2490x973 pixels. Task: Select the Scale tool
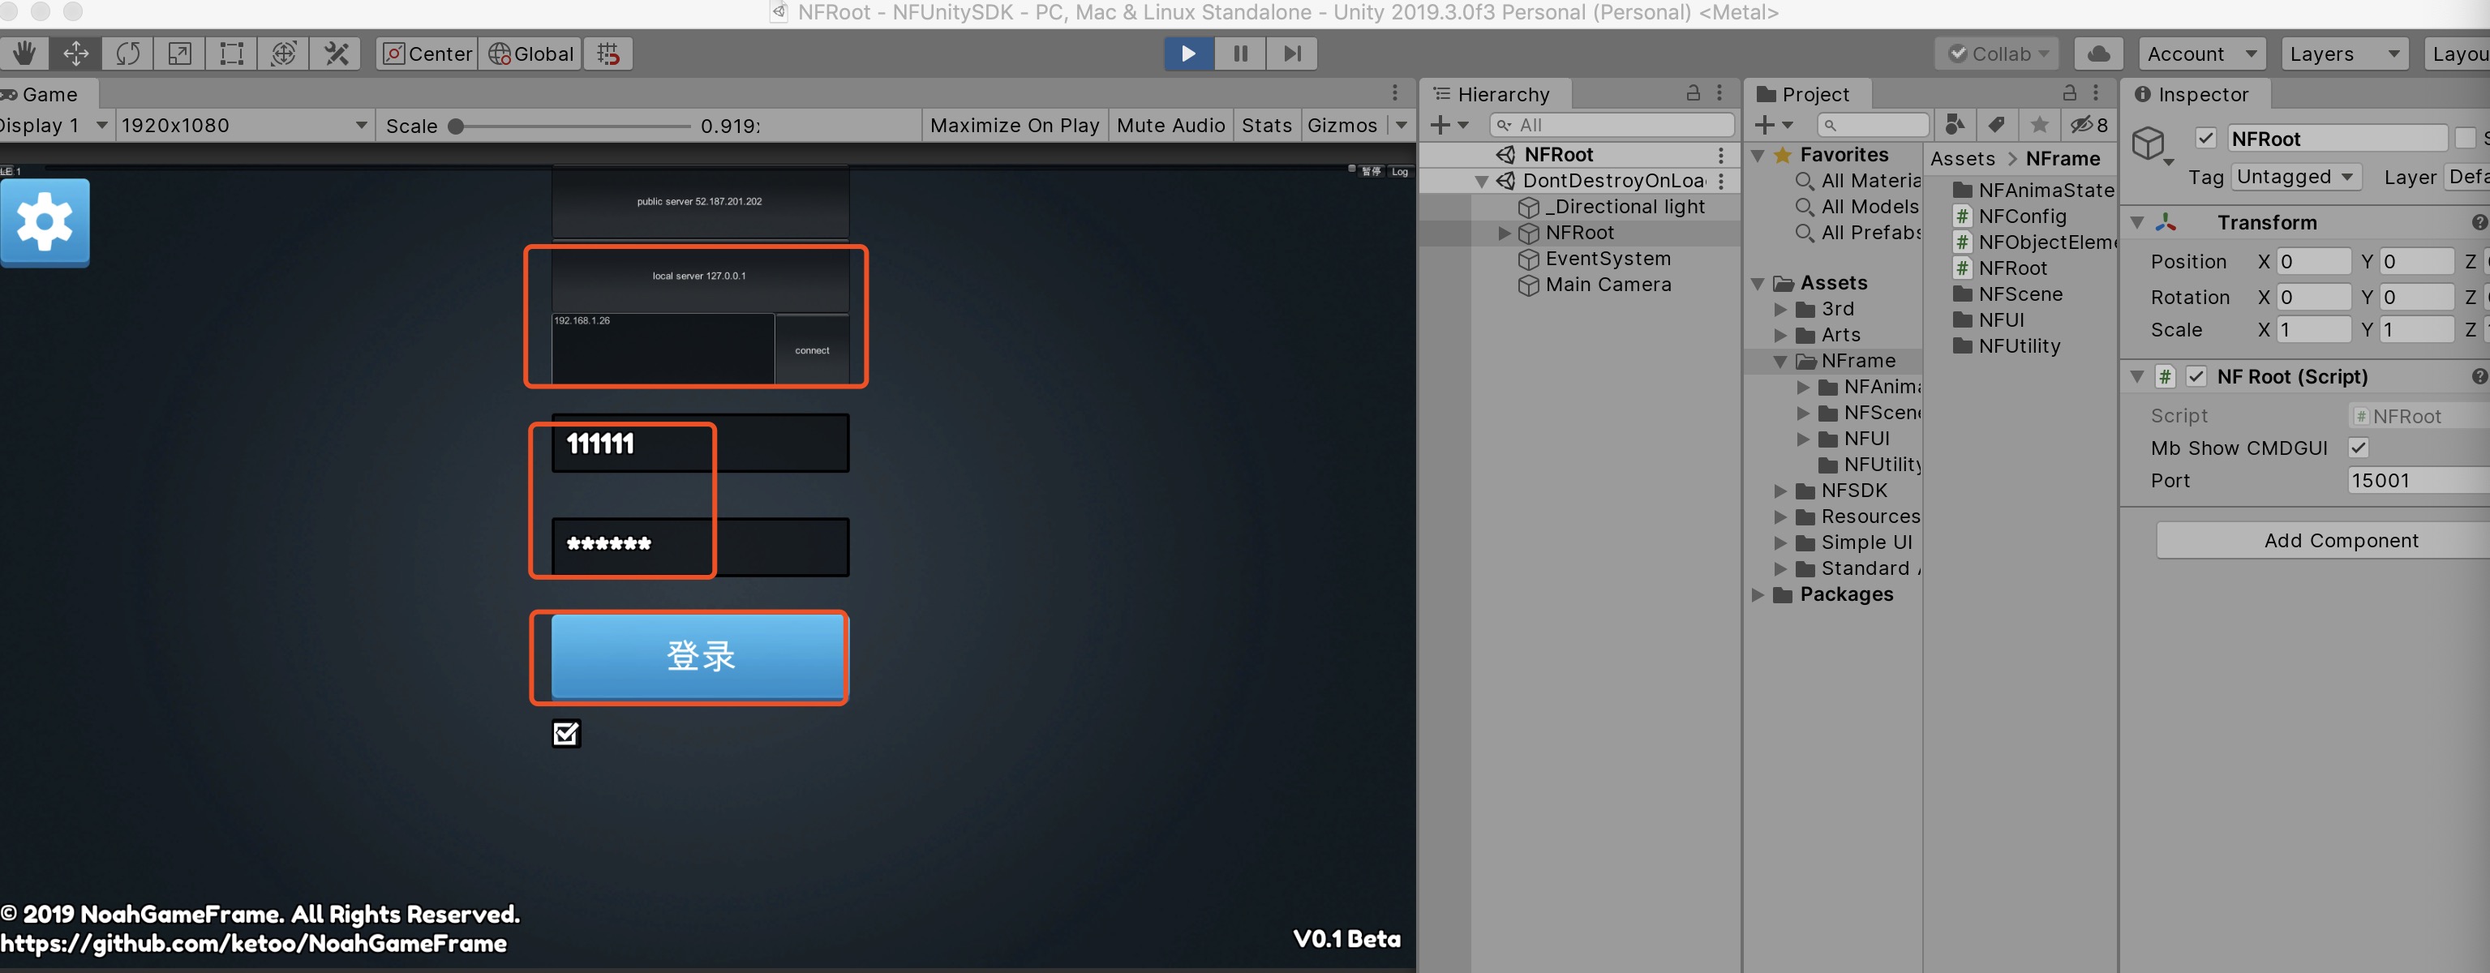[x=180, y=54]
